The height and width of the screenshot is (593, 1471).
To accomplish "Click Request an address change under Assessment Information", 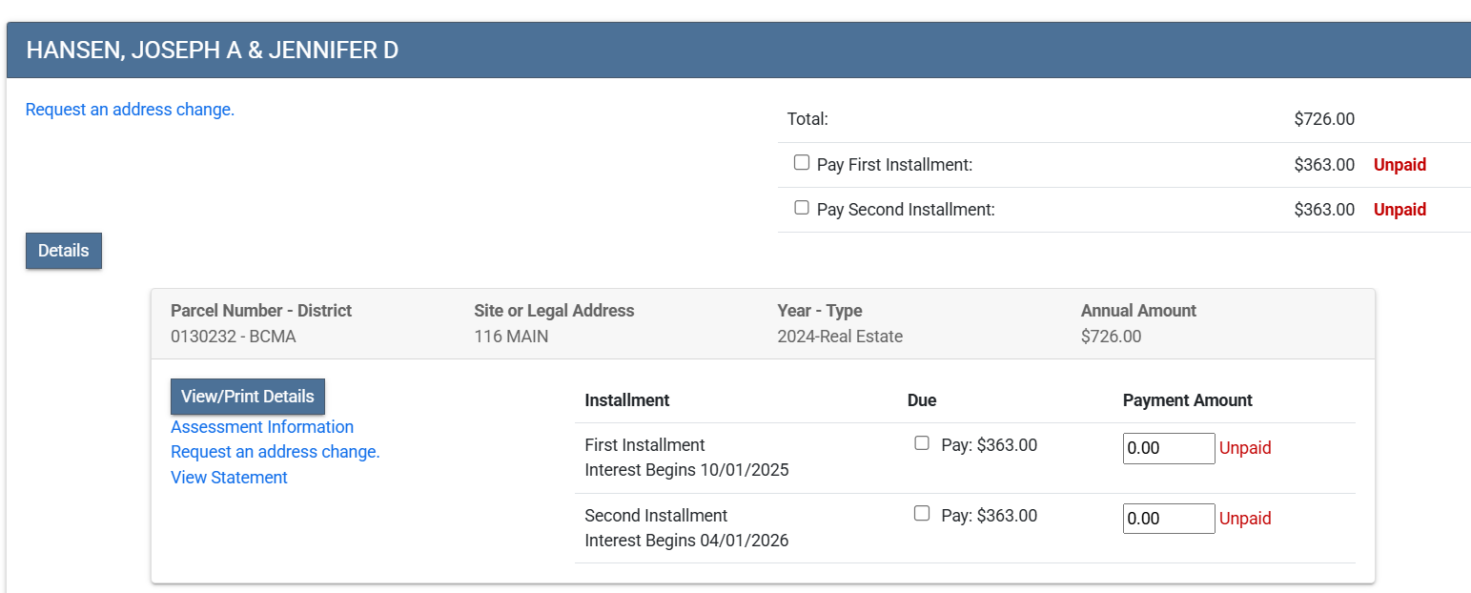I will (275, 452).
